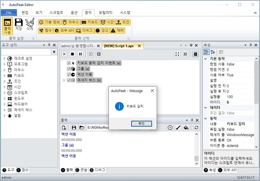Close the [NEW] Script 1.aps tab
260x181 pixels.
coord(139,46)
